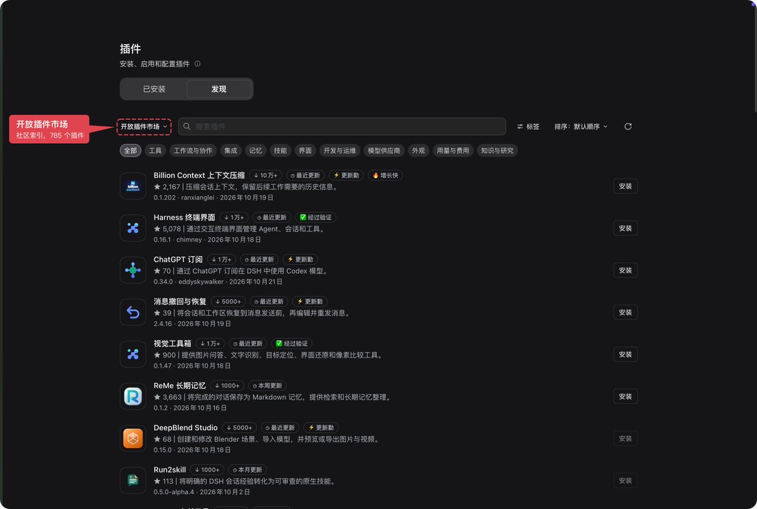Image resolution: width=757 pixels, height=509 pixels.
Task: Click the 安装 button for Run2skill
Action: coord(625,481)
